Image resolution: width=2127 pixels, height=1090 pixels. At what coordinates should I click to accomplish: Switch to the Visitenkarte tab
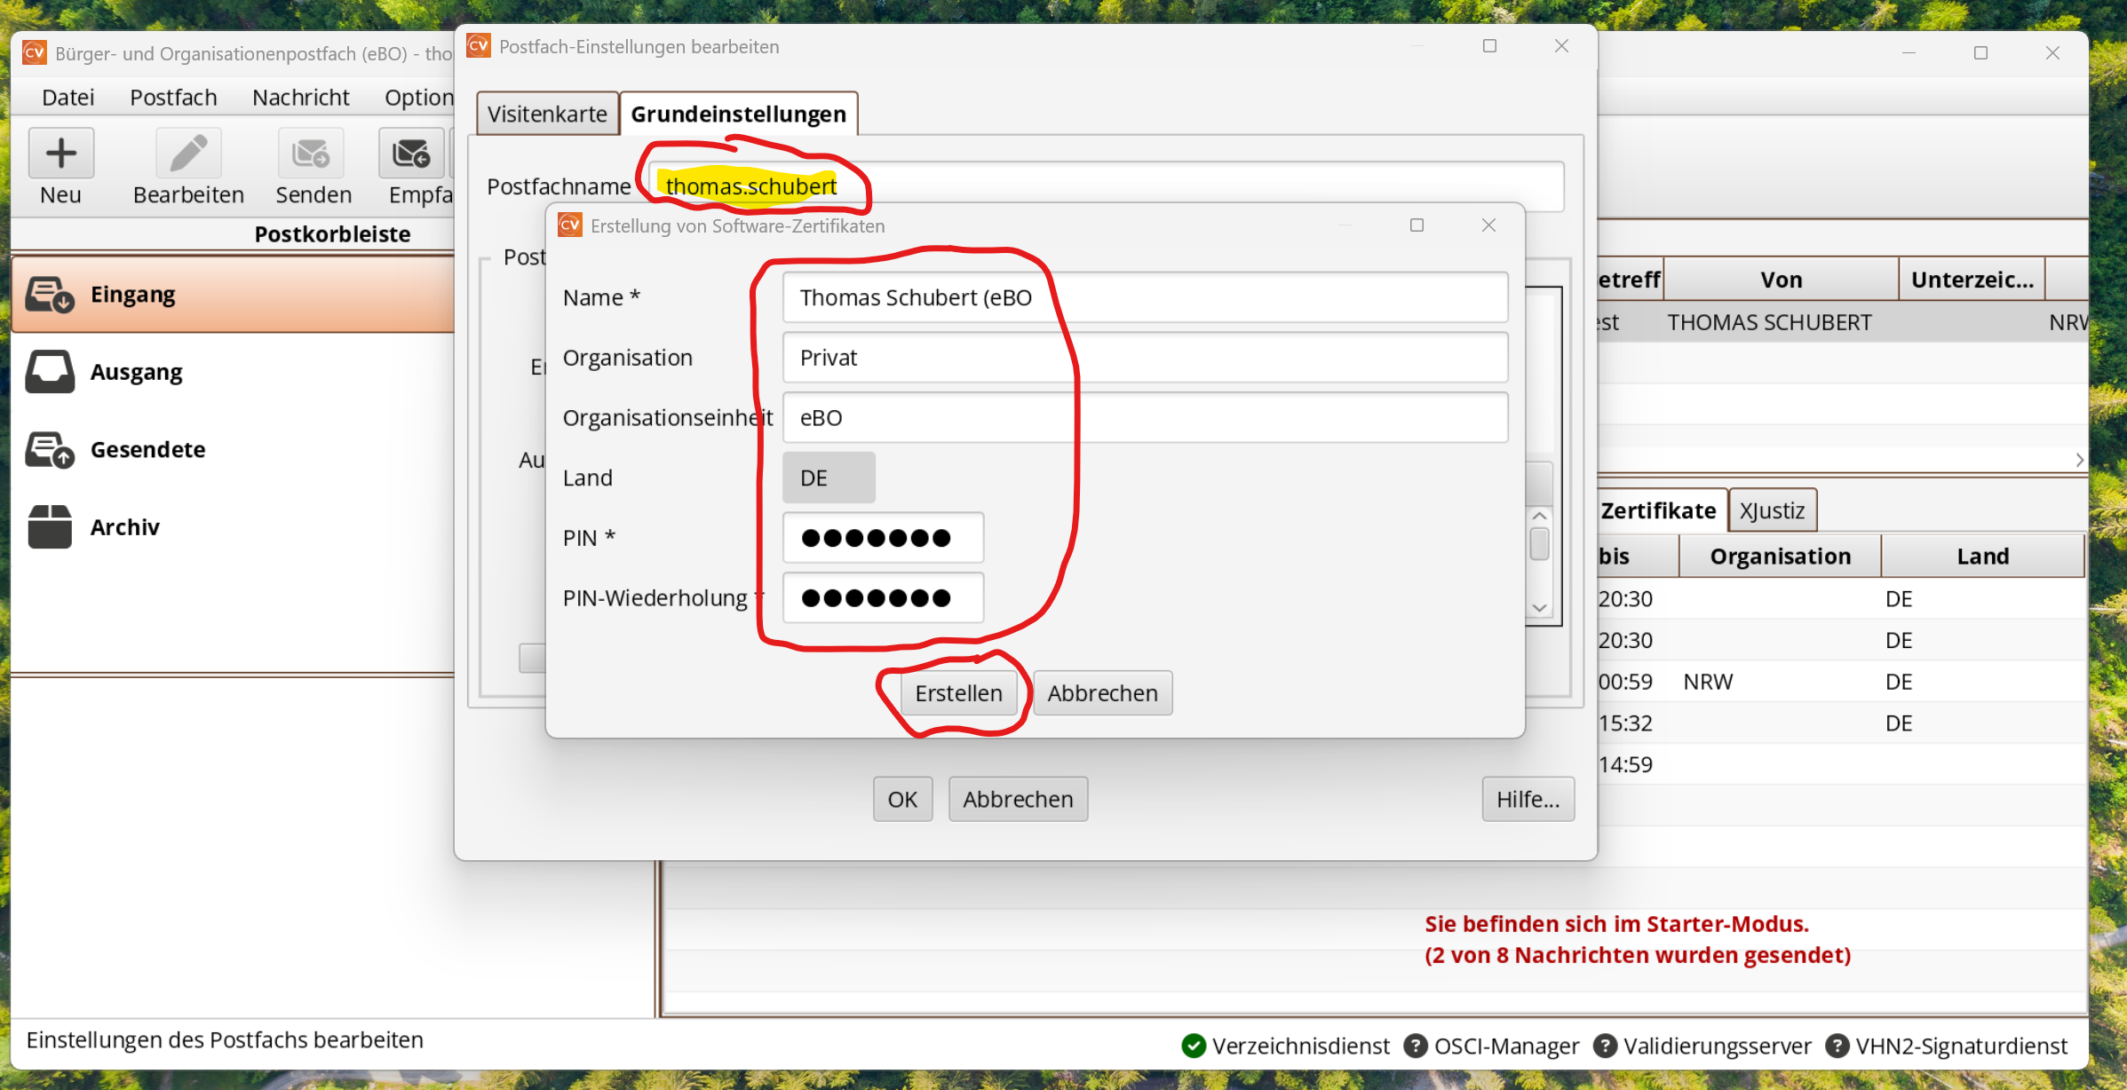pyautogui.click(x=547, y=115)
